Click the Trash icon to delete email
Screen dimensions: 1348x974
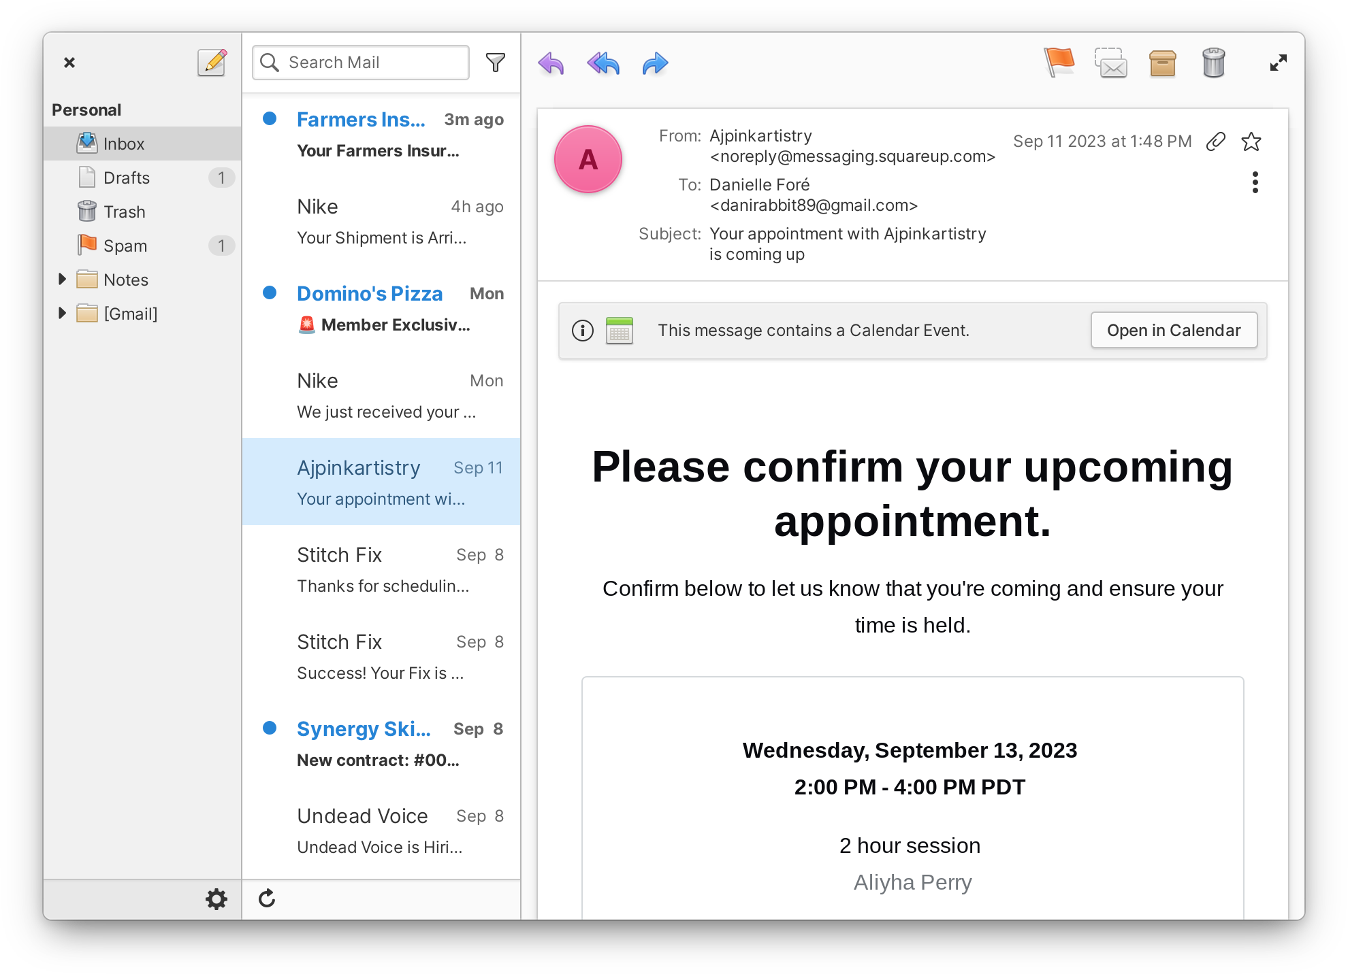click(x=1213, y=63)
